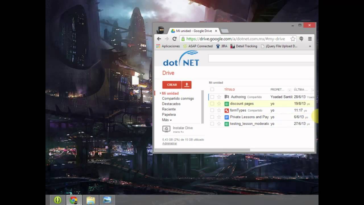
Task: Star the formTypes file
Action: click(219, 110)
